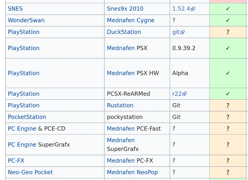Viewport: 248px width, 180px height.
Task: Follow the PocketStation link
Action: point(27,117)
